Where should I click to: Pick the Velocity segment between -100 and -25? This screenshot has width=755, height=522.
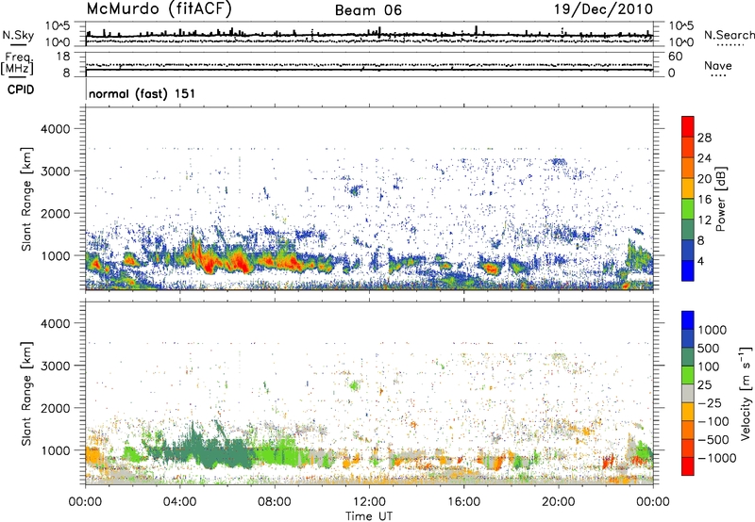tap(688, 412)
